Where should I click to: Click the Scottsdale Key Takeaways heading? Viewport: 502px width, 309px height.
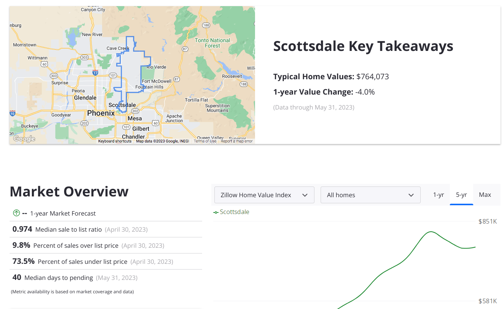point(363,46)
